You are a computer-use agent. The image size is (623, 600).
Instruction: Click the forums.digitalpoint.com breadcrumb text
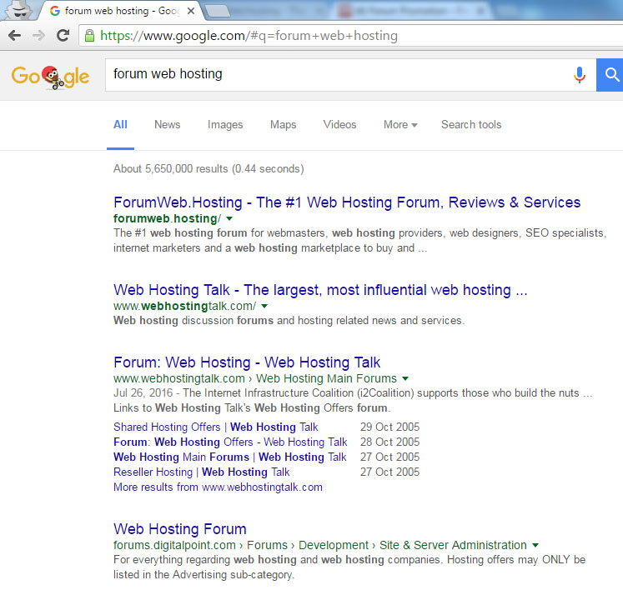coord(174,545)
